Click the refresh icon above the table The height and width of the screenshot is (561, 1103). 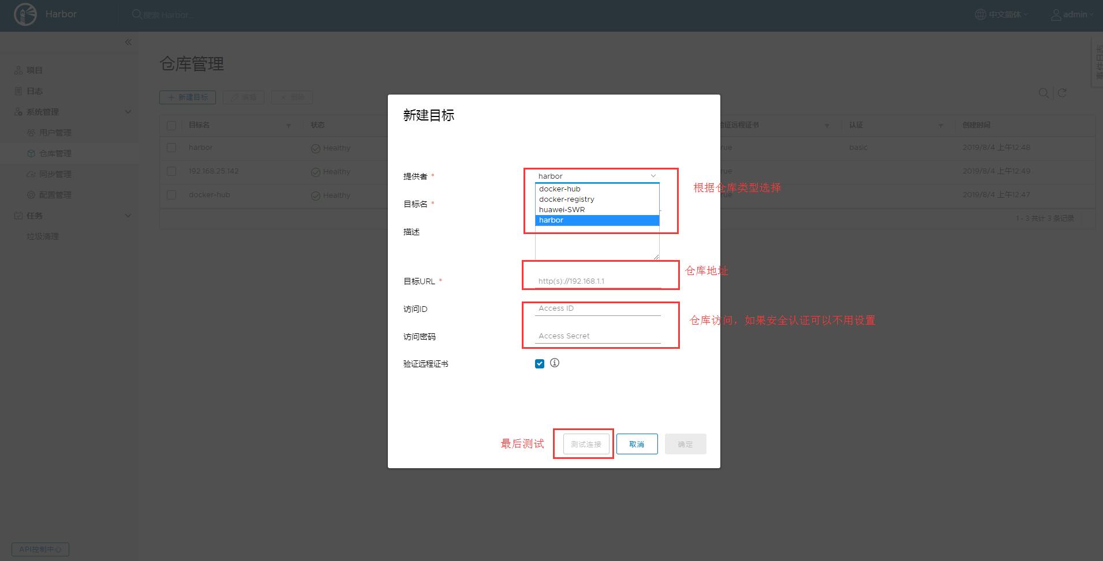point(1062,93)
